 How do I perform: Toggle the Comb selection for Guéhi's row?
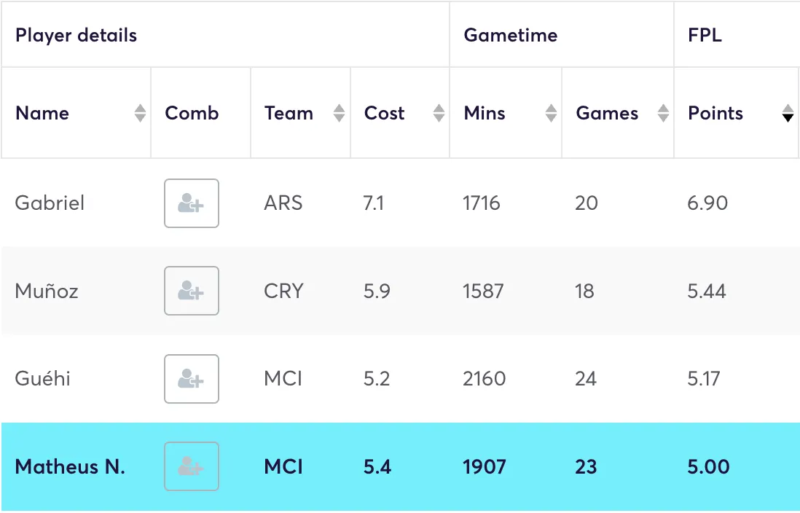coord(191,379)
